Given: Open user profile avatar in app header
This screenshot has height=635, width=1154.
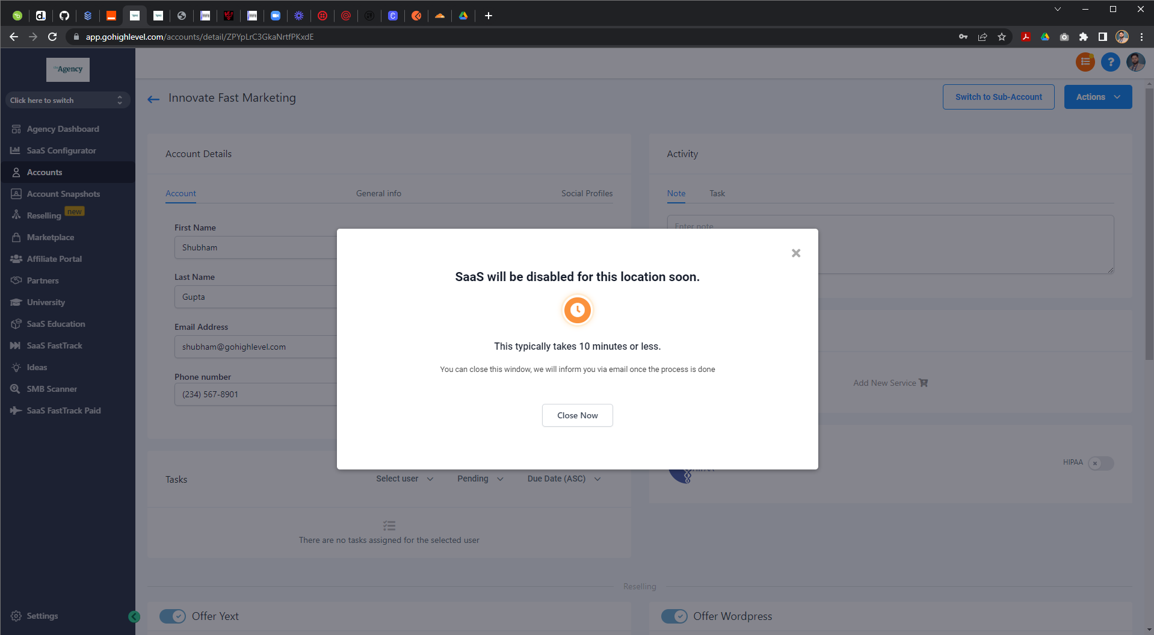Looking at the screenshot, I should click(x=1135, y=61).
